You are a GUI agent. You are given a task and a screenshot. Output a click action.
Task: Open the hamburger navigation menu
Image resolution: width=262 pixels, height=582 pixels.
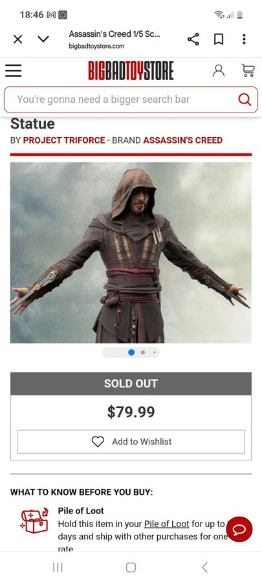pos(14,70)
